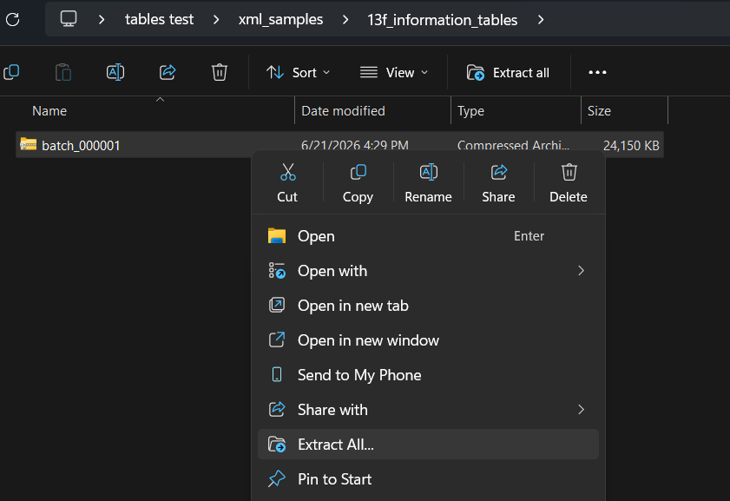
Task: Expand chevron after '13f_information_tables' breadcrumb
Action: [x=541, y=20]
